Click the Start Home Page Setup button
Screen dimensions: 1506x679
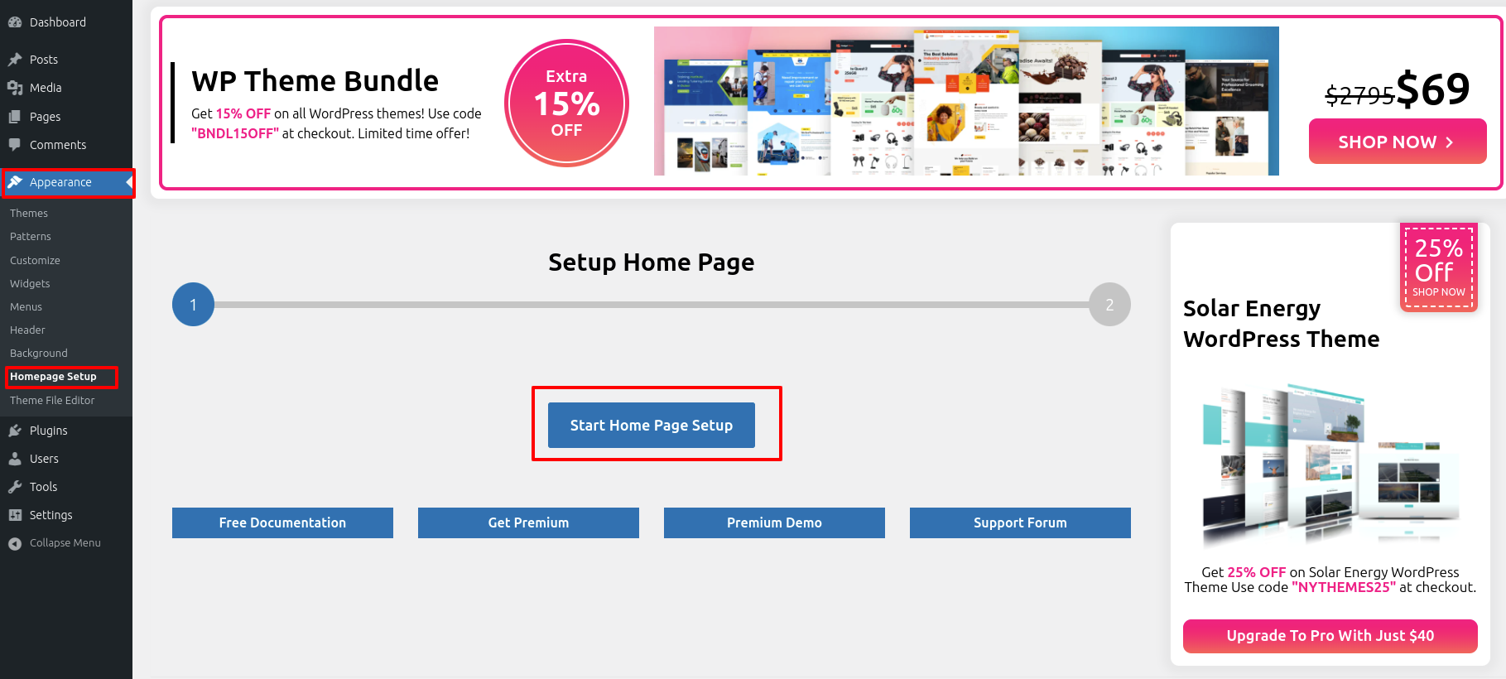tap(652, 426)
